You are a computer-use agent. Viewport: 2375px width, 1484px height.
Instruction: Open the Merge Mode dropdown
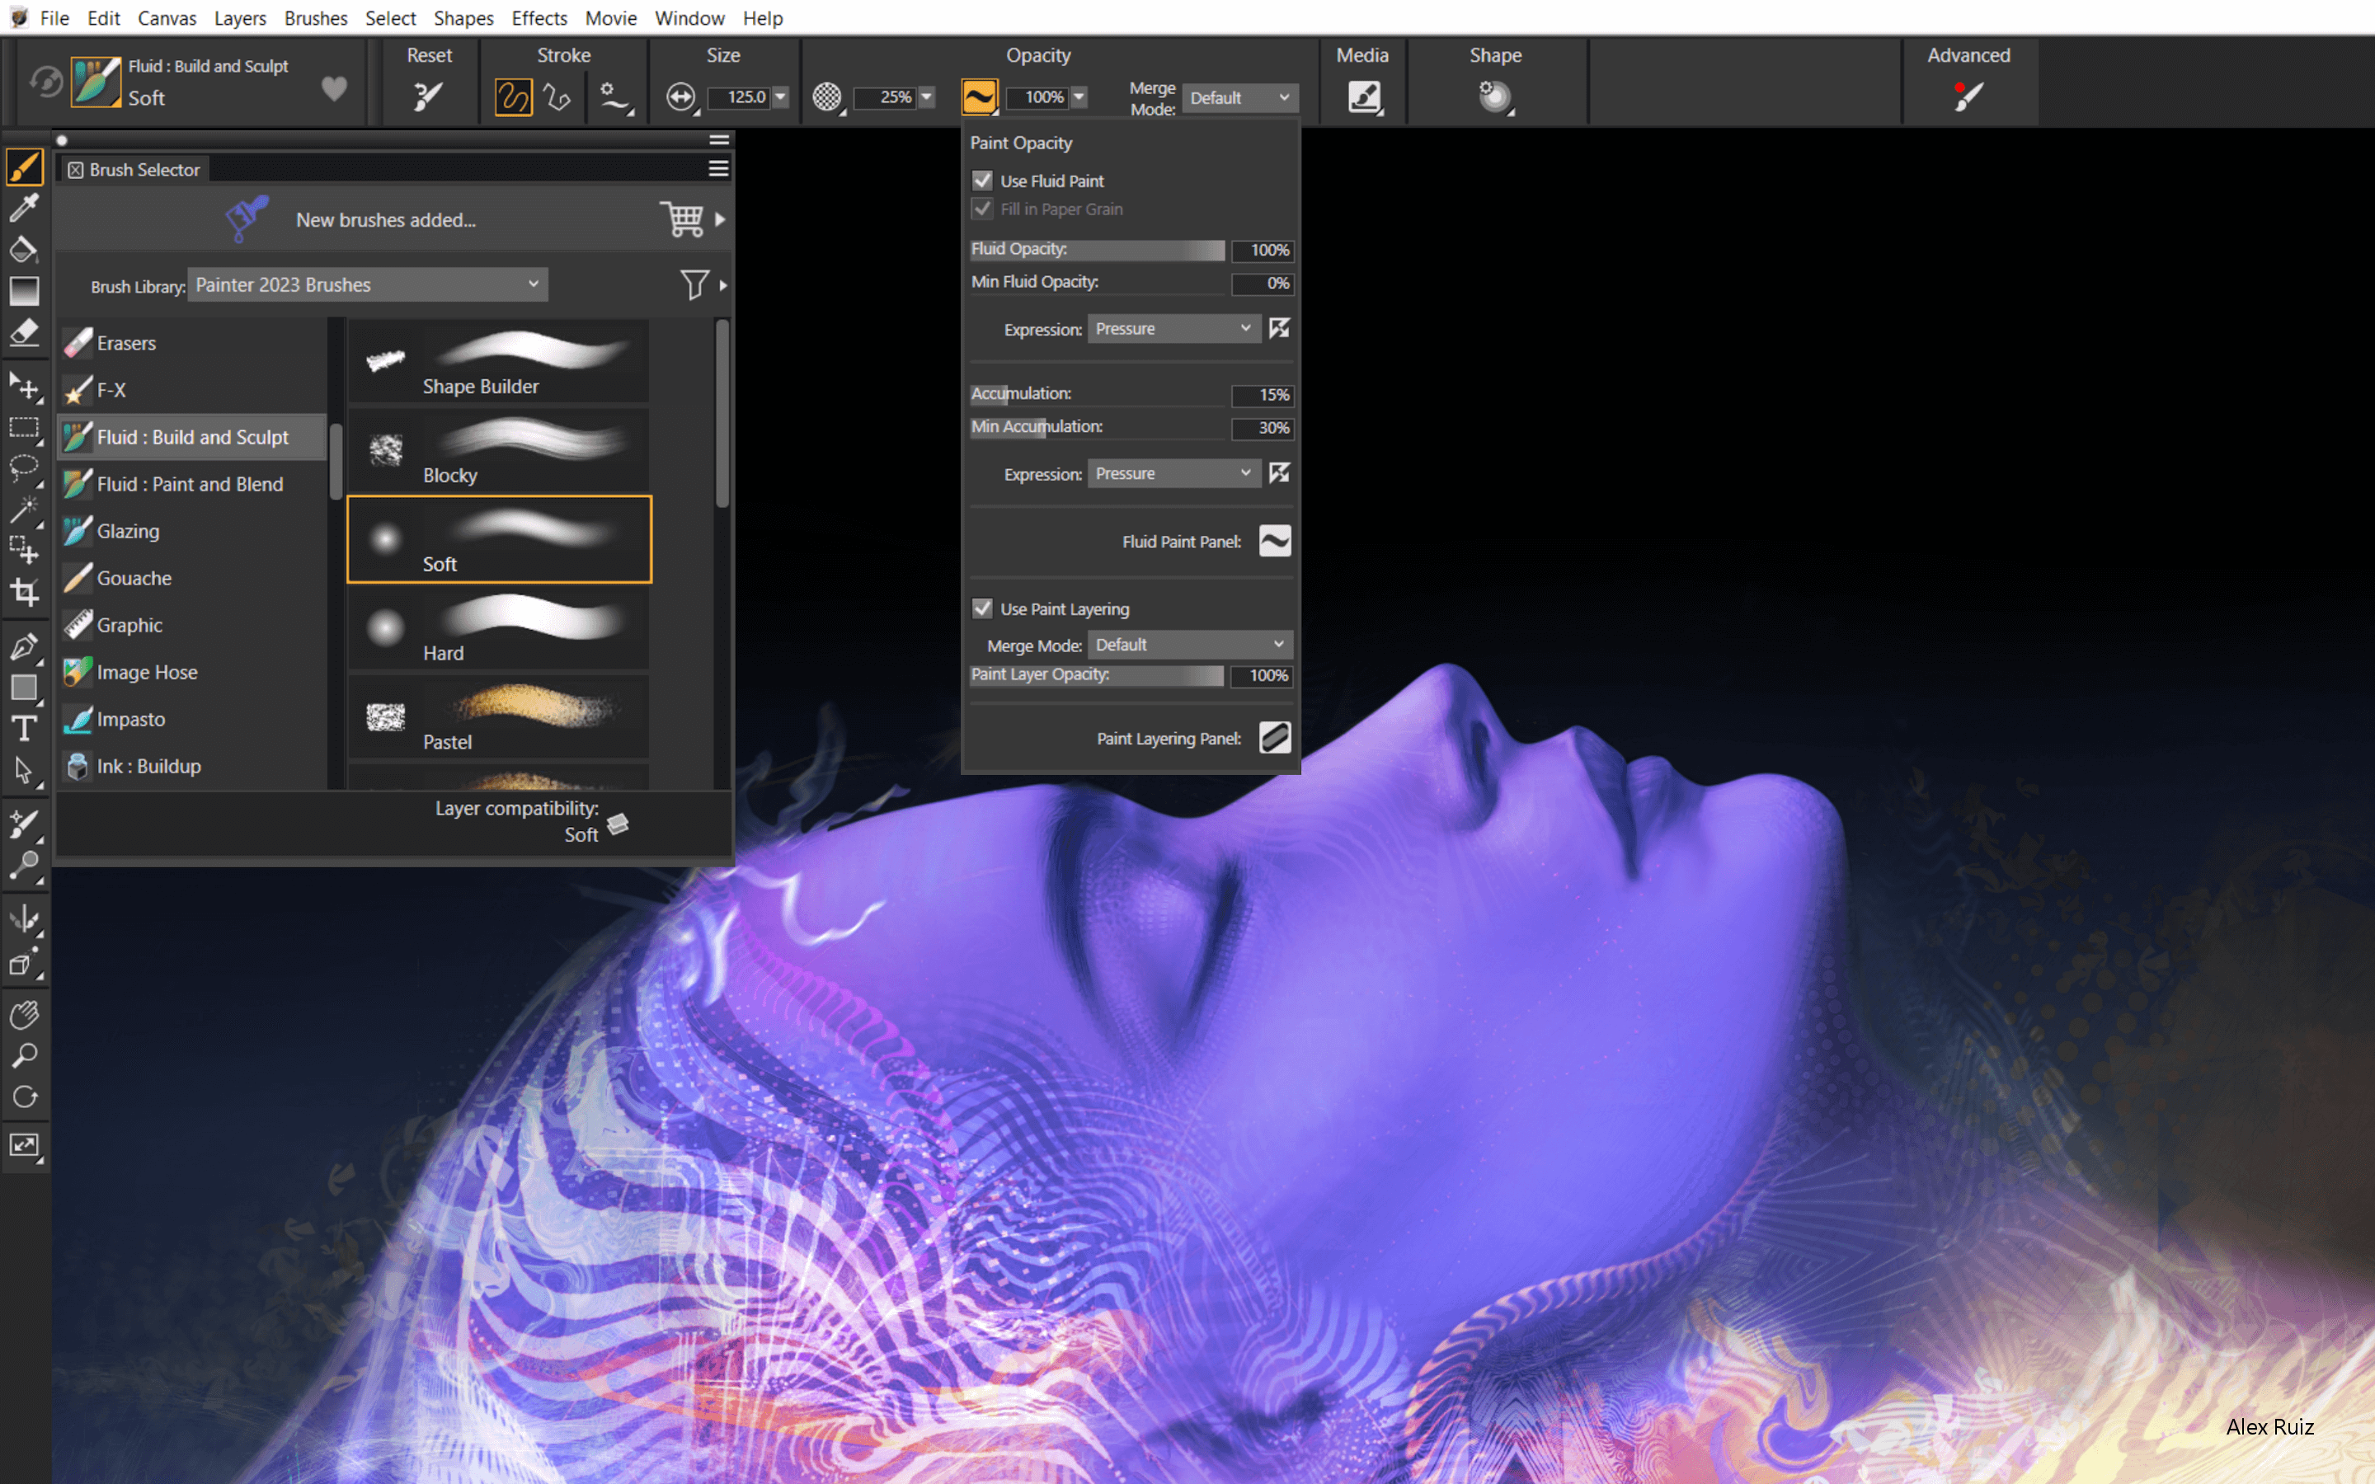1239,97
